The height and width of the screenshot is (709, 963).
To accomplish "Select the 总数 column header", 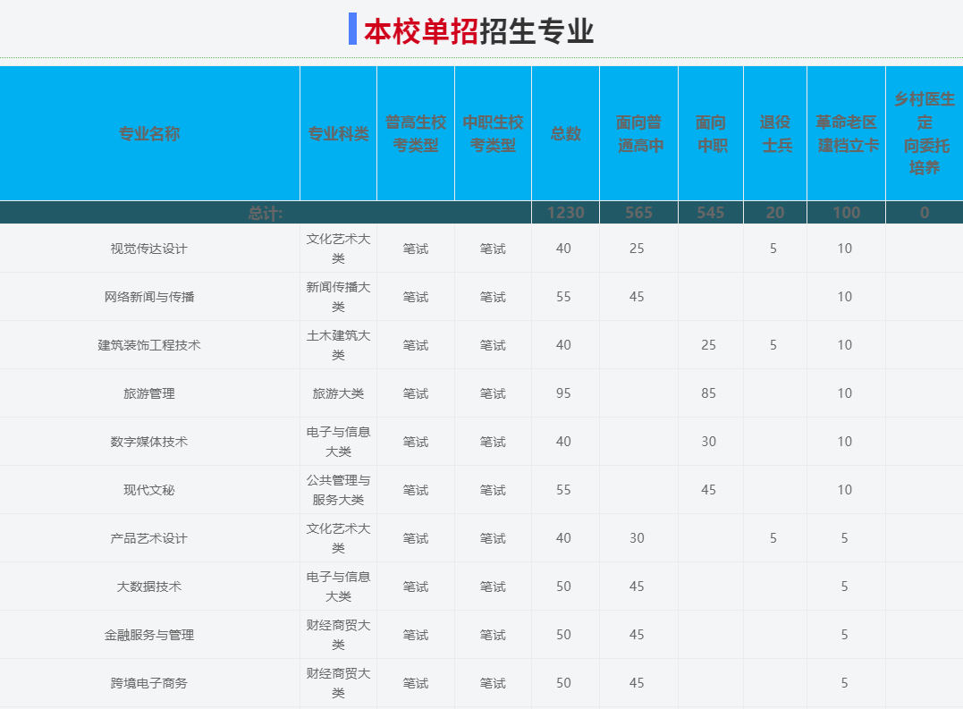I will click(x=565, y=134).
